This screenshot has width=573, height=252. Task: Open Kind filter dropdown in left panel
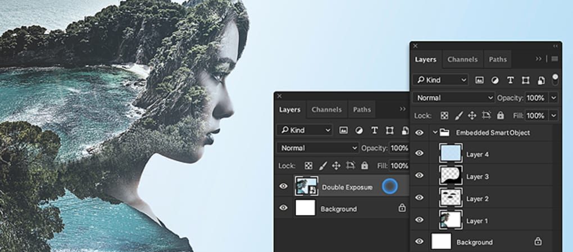305,130
